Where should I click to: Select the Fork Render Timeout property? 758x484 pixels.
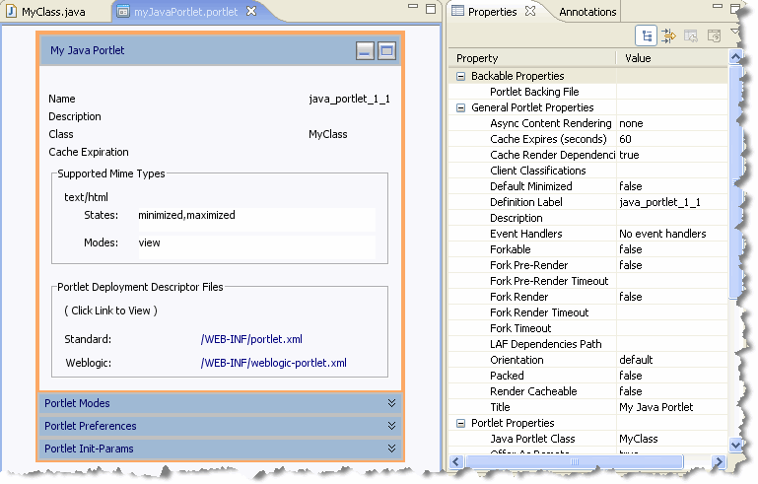(x=539, y=312)
